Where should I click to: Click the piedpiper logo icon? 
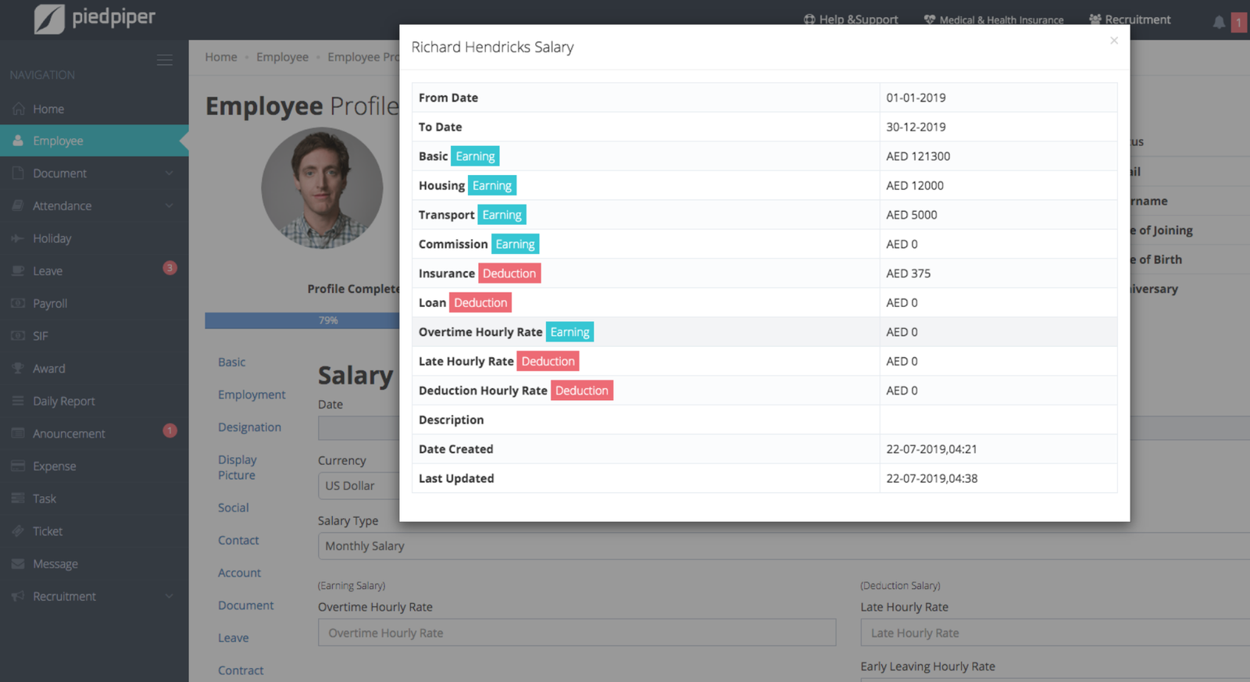point(49,19)
